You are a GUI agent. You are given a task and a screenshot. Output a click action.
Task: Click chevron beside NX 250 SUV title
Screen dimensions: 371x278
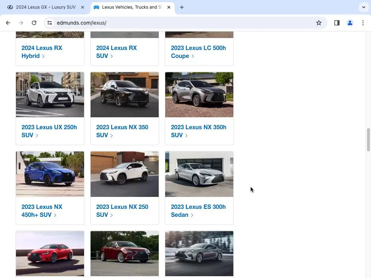pos(112,215)
